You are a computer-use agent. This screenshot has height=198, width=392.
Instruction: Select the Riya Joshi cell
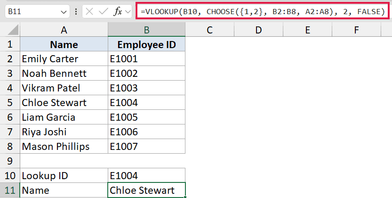[64, 132]
